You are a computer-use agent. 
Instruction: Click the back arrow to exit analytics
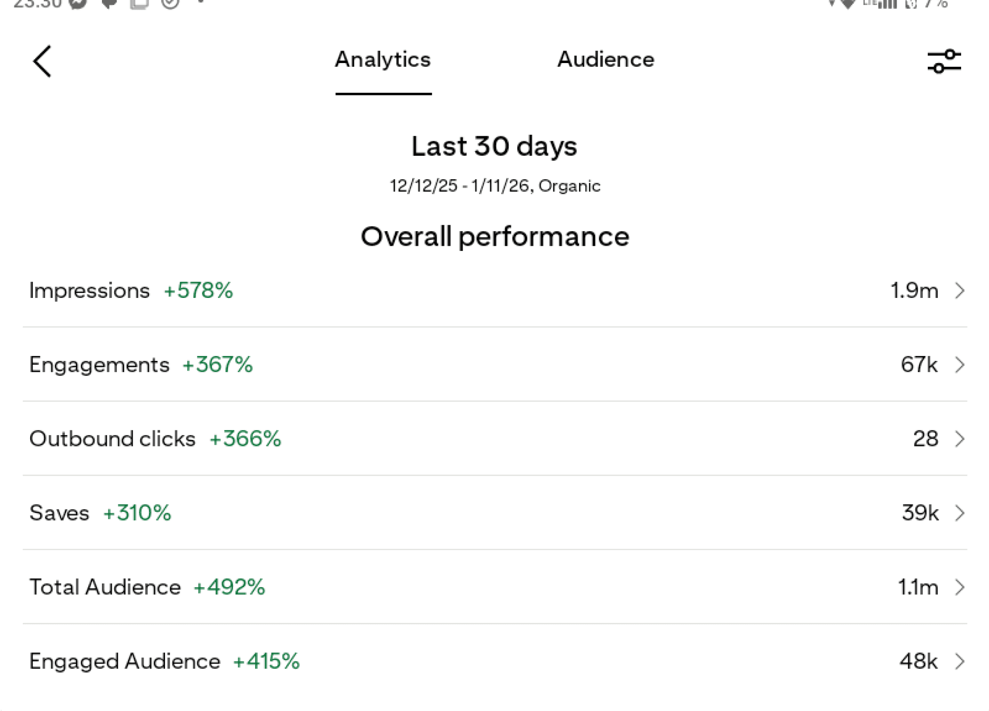click(x=41, y=61)
